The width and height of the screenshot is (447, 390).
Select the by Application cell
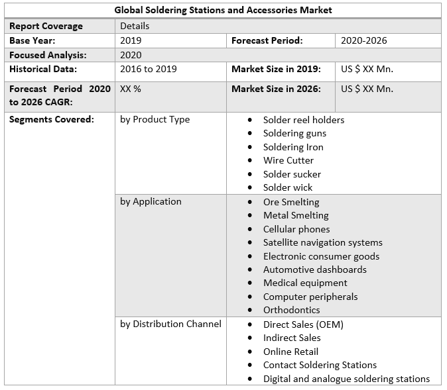tap(151, 201)
